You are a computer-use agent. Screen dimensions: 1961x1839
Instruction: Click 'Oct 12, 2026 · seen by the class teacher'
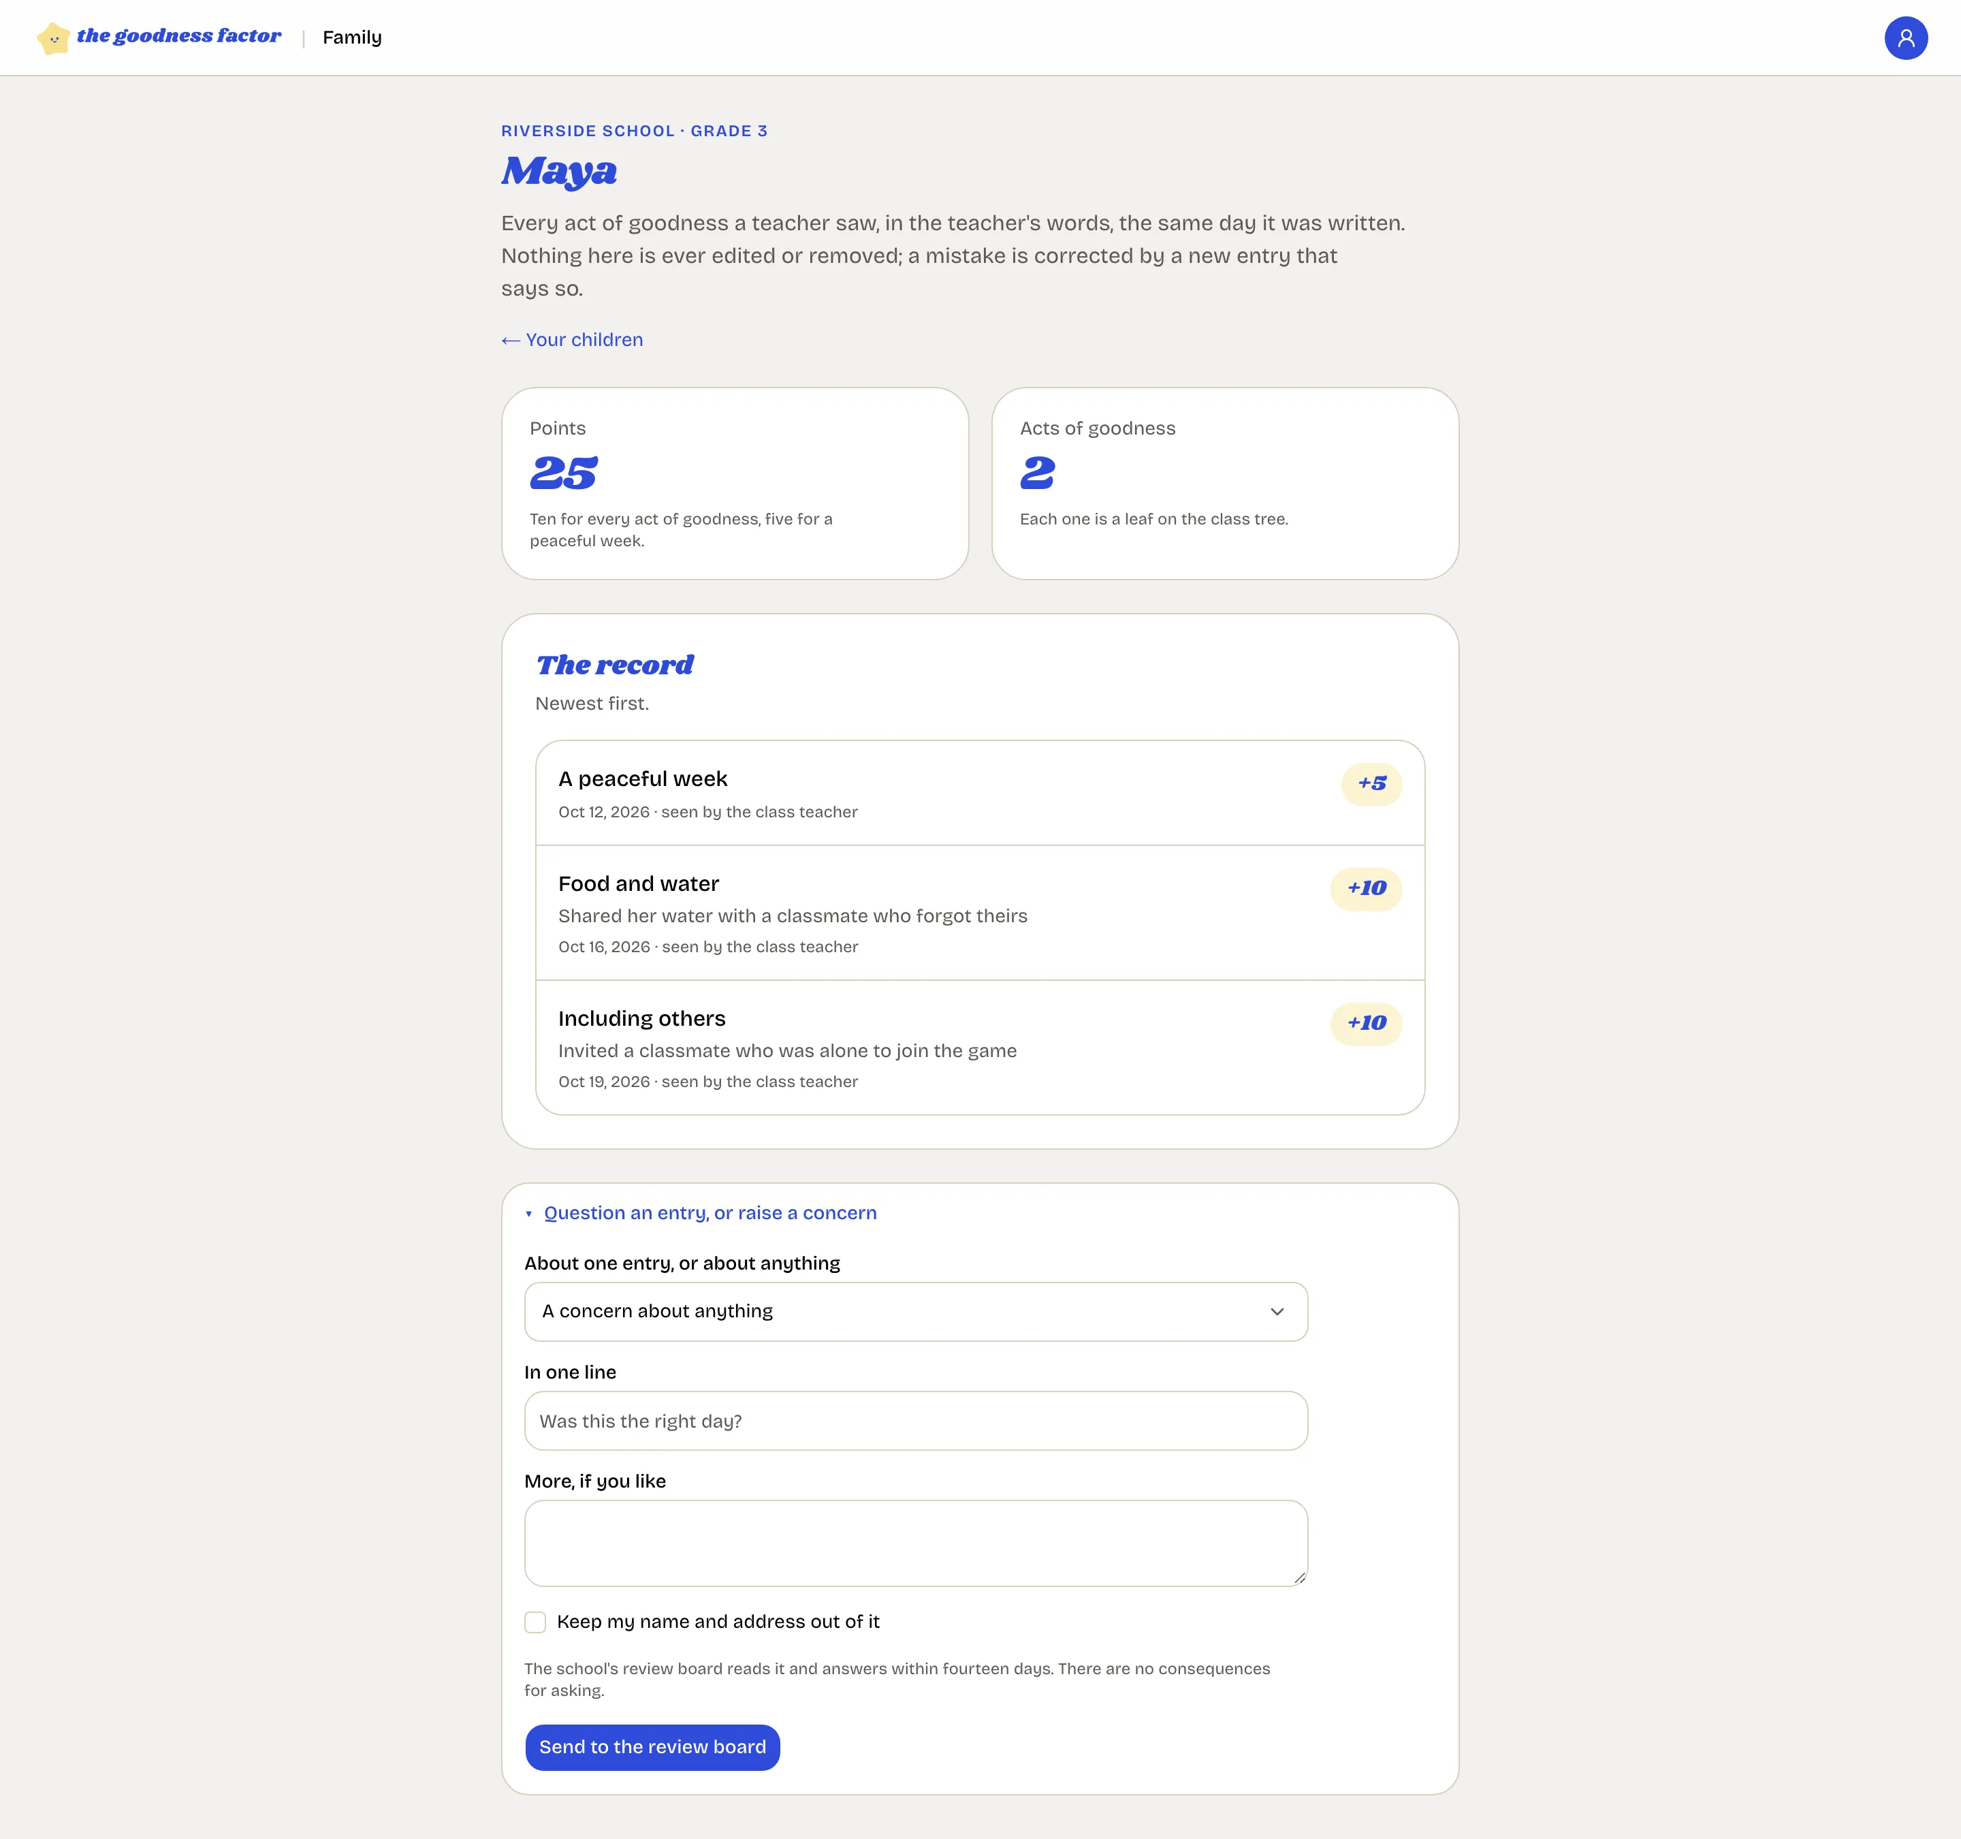[x=708, y=812]
